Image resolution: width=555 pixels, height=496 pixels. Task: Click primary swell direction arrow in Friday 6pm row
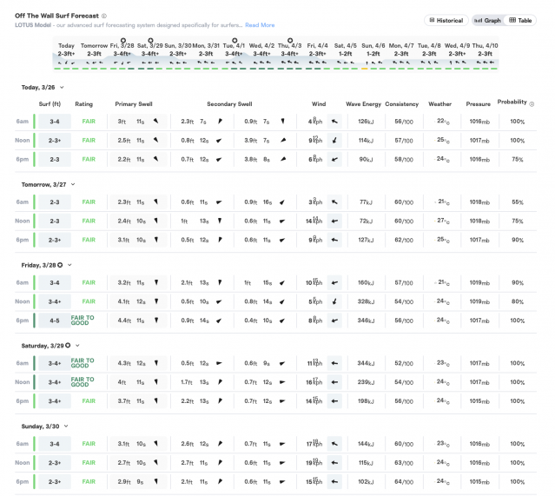(x=156, y=320)
